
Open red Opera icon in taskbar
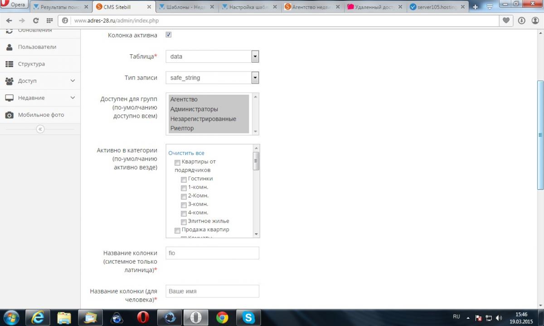[143, 318]
